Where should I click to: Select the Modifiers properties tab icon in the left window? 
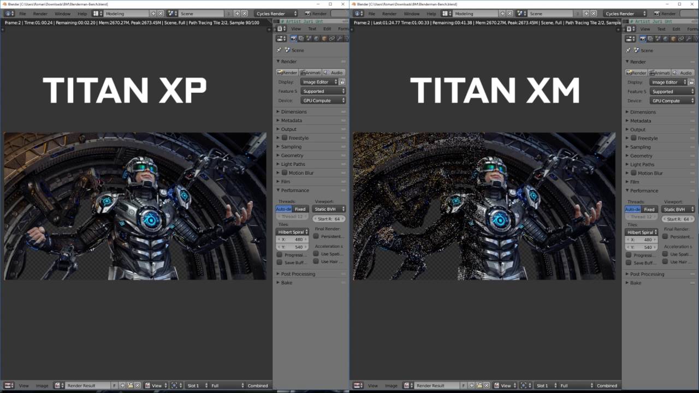(x=340, y=39)
